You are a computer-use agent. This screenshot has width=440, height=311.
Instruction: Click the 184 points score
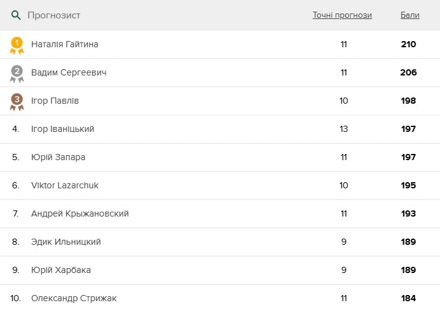[x=408, y=299]
